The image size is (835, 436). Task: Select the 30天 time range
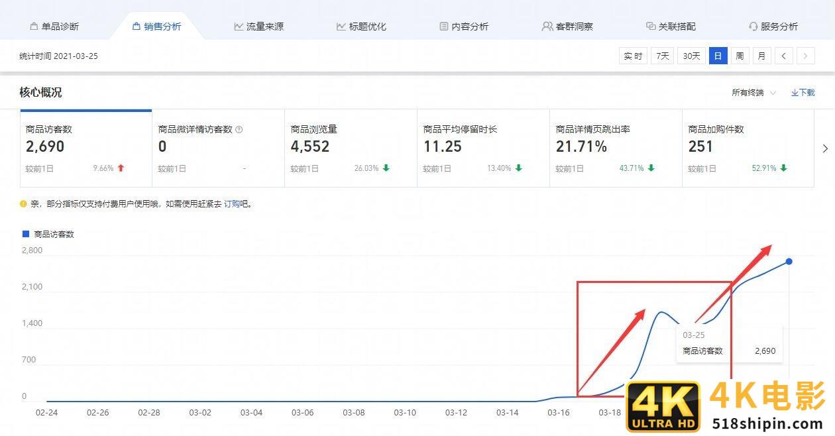click(x=691, y=56)
